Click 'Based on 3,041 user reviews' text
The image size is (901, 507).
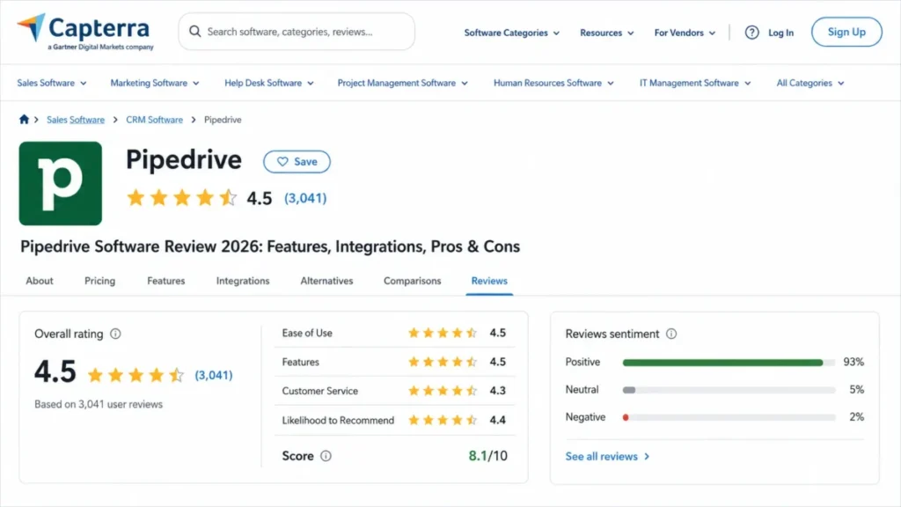99,404
